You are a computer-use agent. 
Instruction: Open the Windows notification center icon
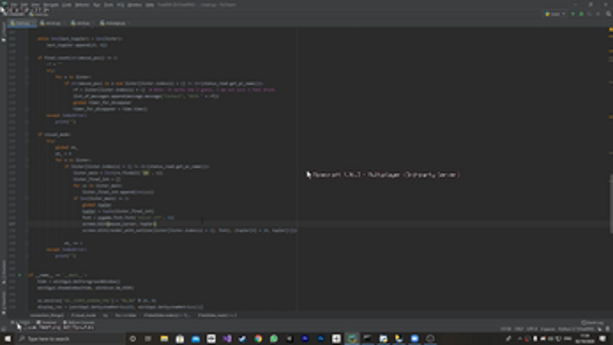(x=603, y=339)
